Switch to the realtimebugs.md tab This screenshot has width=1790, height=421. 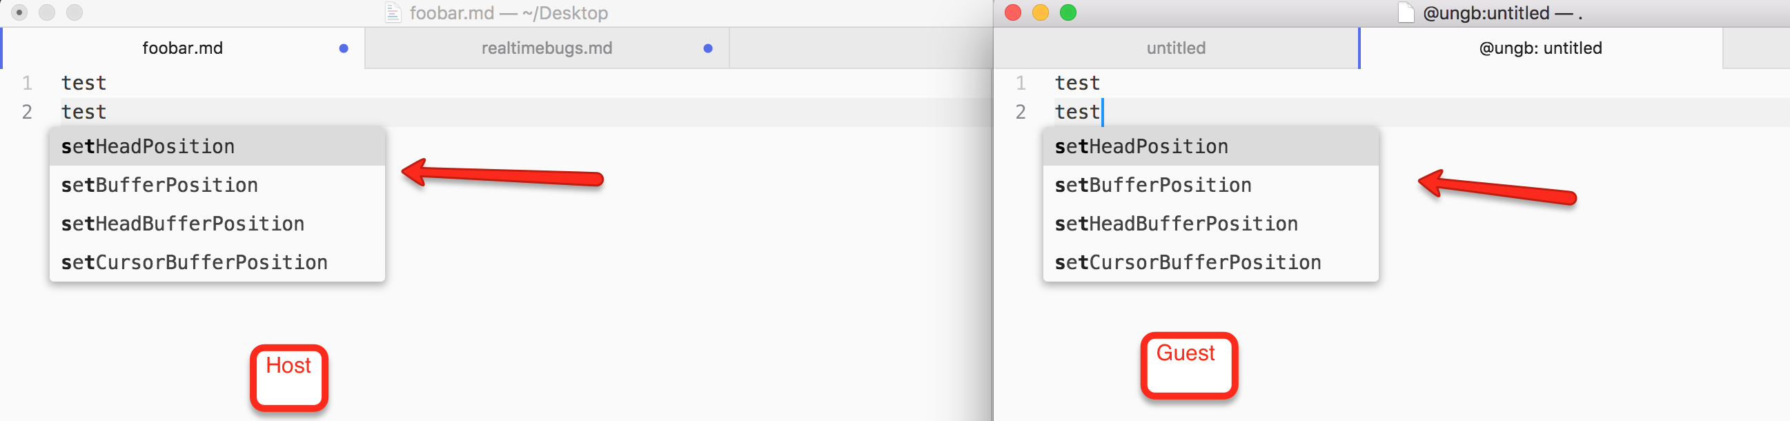(x=546, y=48)
